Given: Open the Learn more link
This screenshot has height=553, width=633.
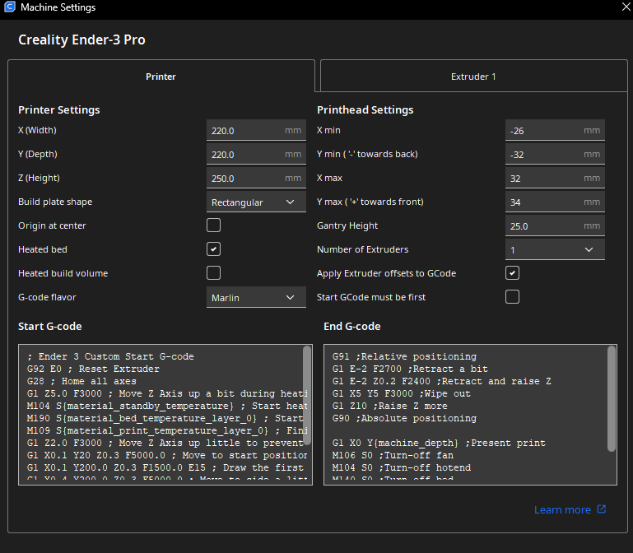Looking at the screenshot, I should 562,509.
